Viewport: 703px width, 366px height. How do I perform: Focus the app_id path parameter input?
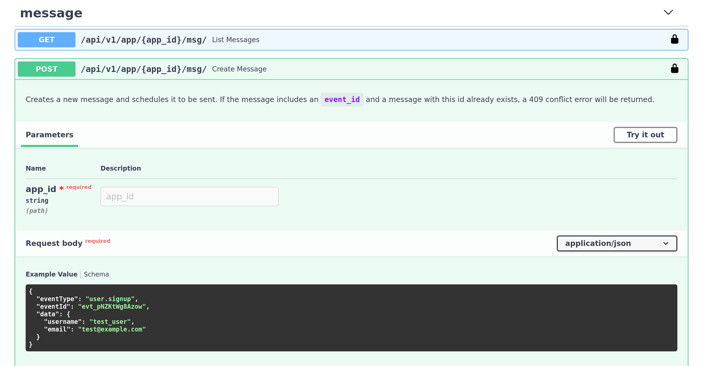(x=189, y=197)
